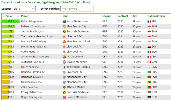Click the FC Barcelona club crest

click(x=64, y=57)
